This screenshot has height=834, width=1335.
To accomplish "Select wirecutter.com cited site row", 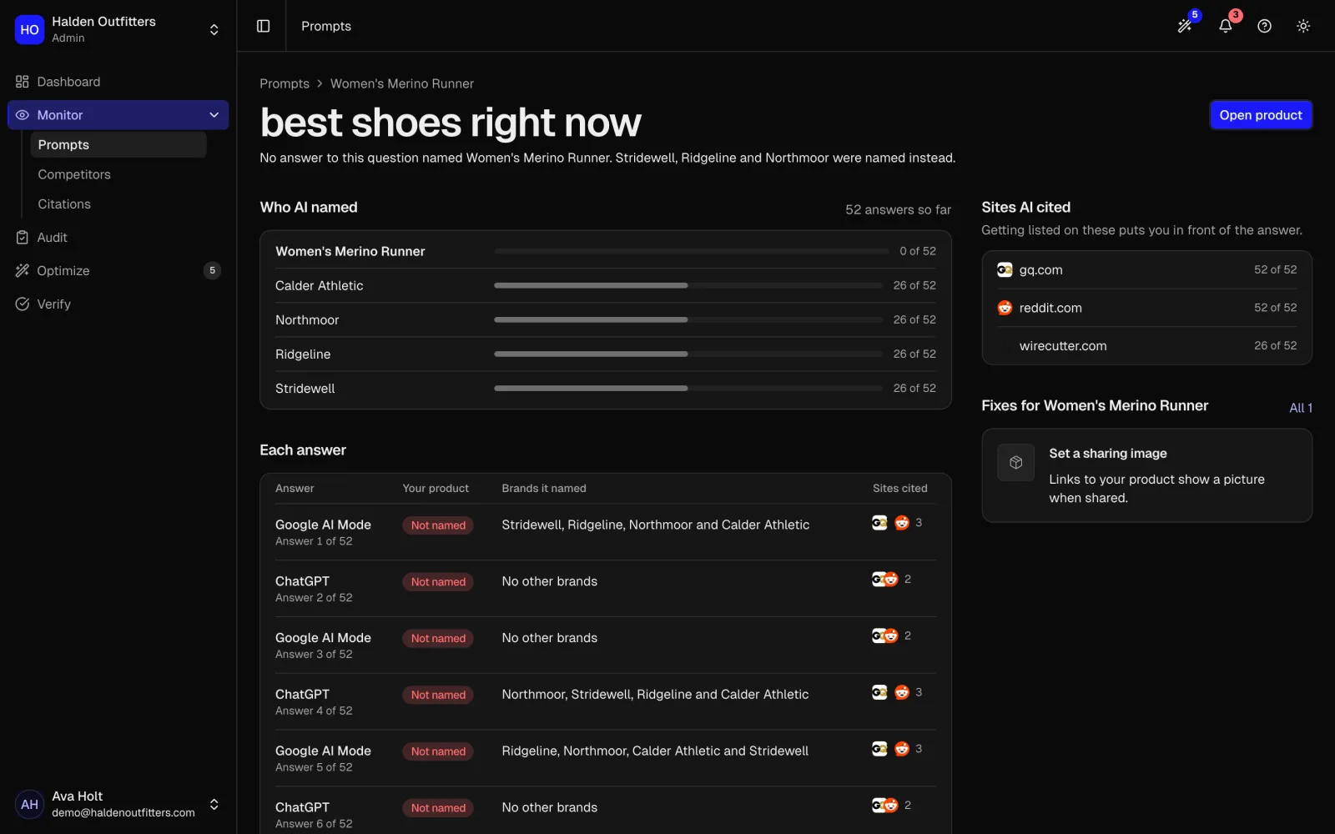I will tap(1146, 346).
